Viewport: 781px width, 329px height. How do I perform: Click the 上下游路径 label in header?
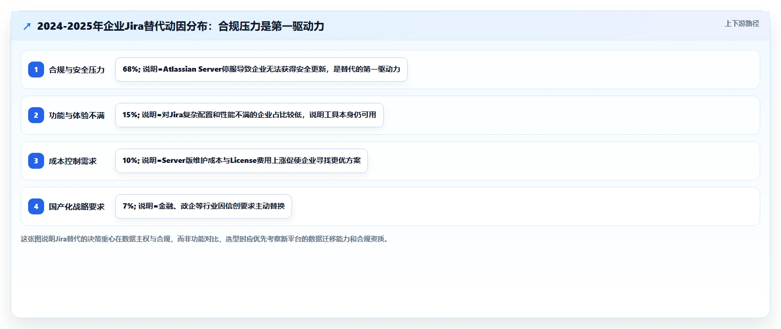(742, 23)
